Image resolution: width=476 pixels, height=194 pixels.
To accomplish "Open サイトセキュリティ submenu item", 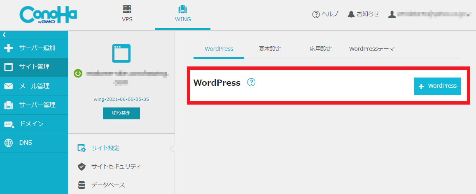I will 116,167.
